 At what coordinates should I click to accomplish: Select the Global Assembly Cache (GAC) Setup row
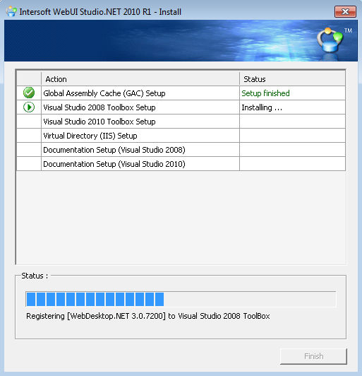coord(181,93)
